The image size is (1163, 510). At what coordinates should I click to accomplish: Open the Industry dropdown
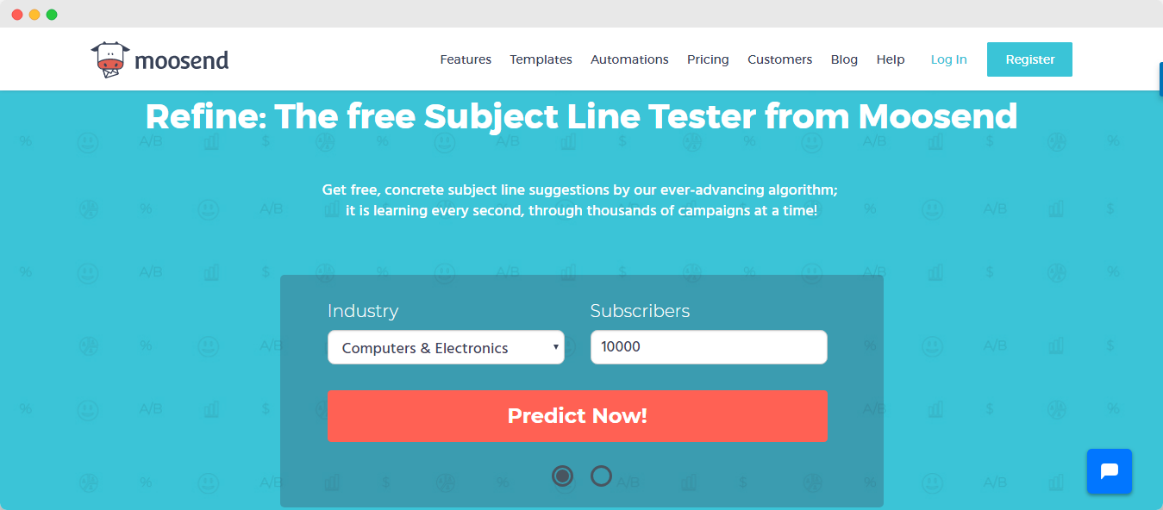[x=446, y=347]
